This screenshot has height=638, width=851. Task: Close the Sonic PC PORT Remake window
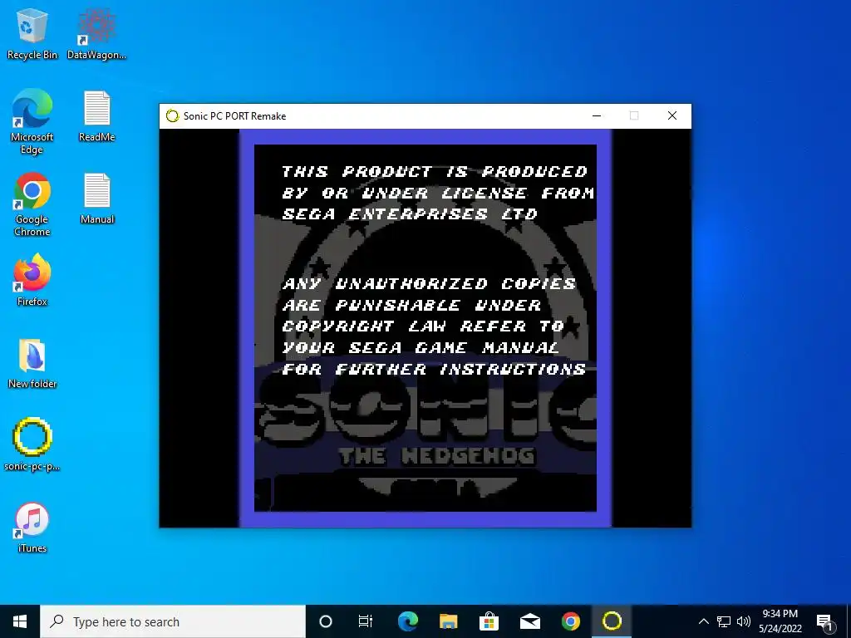pyautogui.click(x=671, y=115)
